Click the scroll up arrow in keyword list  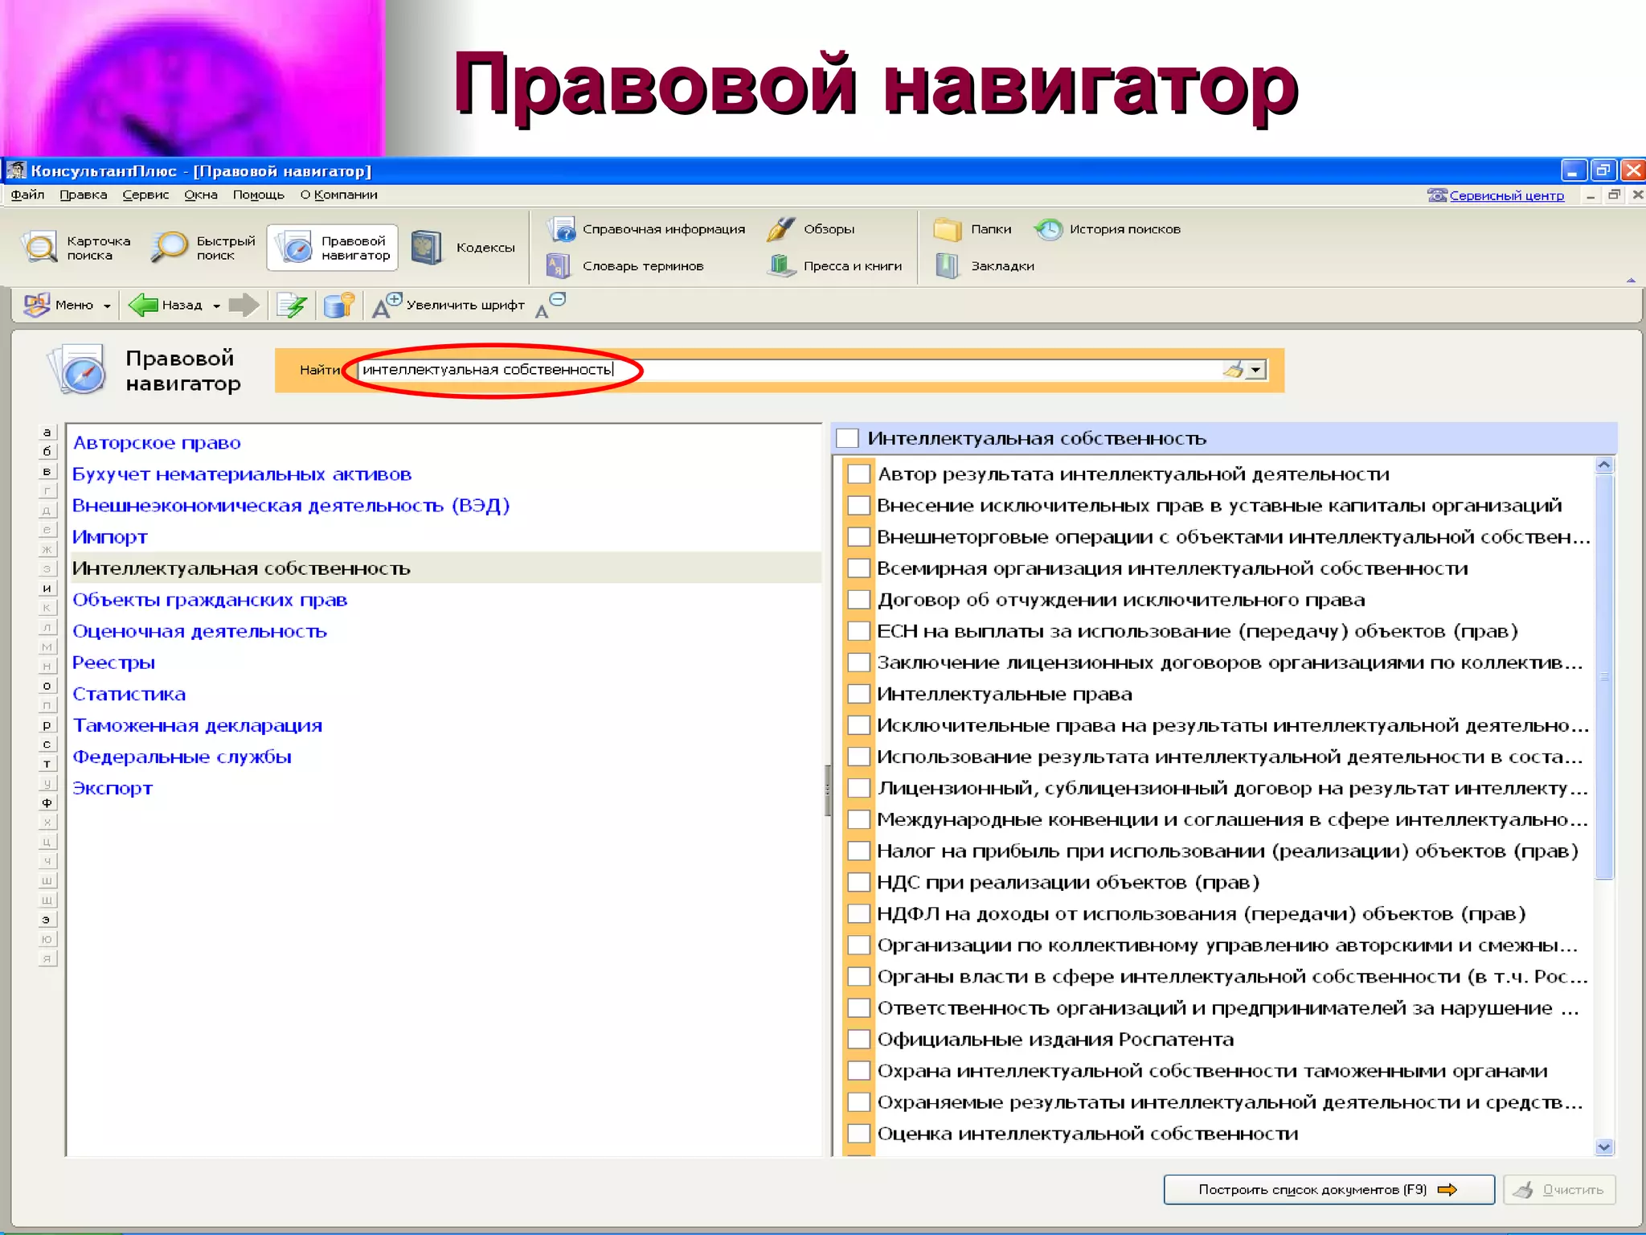[1604, 465]
